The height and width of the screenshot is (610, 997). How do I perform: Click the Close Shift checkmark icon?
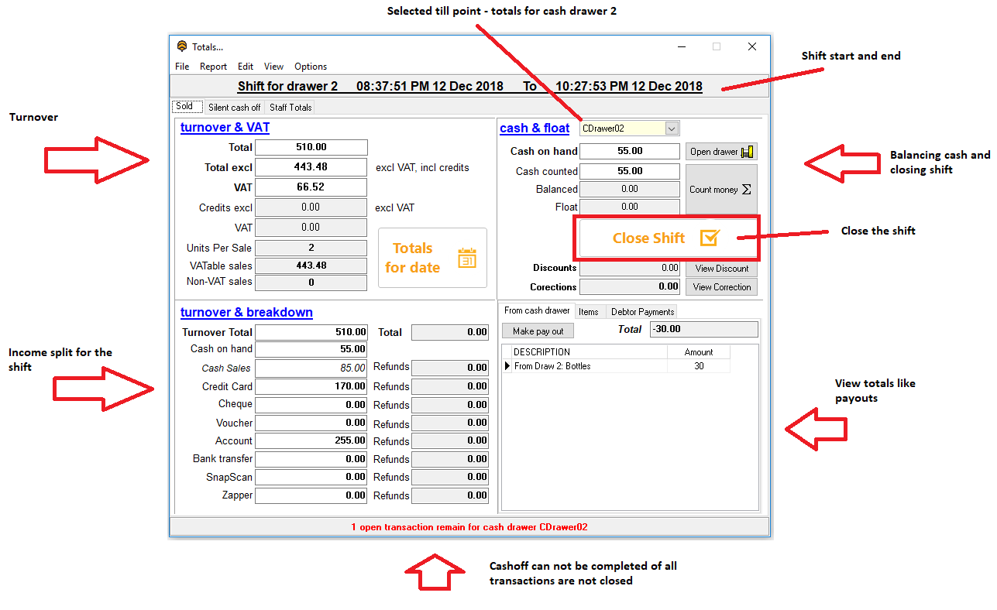[x=710, y=238]
